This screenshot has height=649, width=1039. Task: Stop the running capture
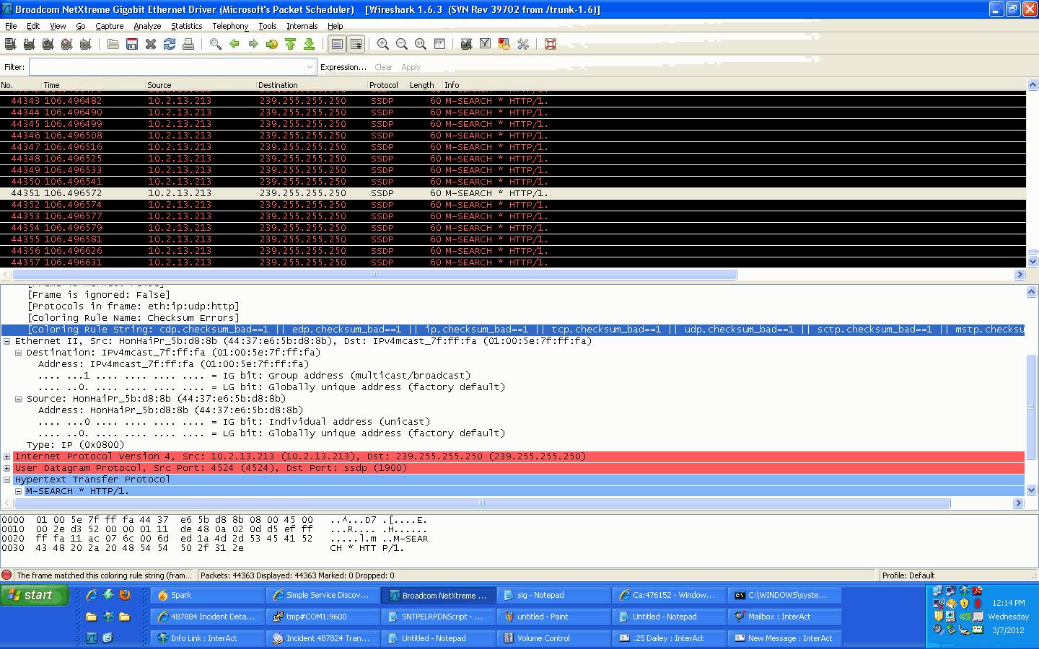(66, 44)
